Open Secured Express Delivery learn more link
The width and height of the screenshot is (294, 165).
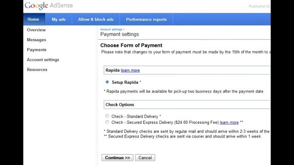pyautogui.click(x=229, y=122)
